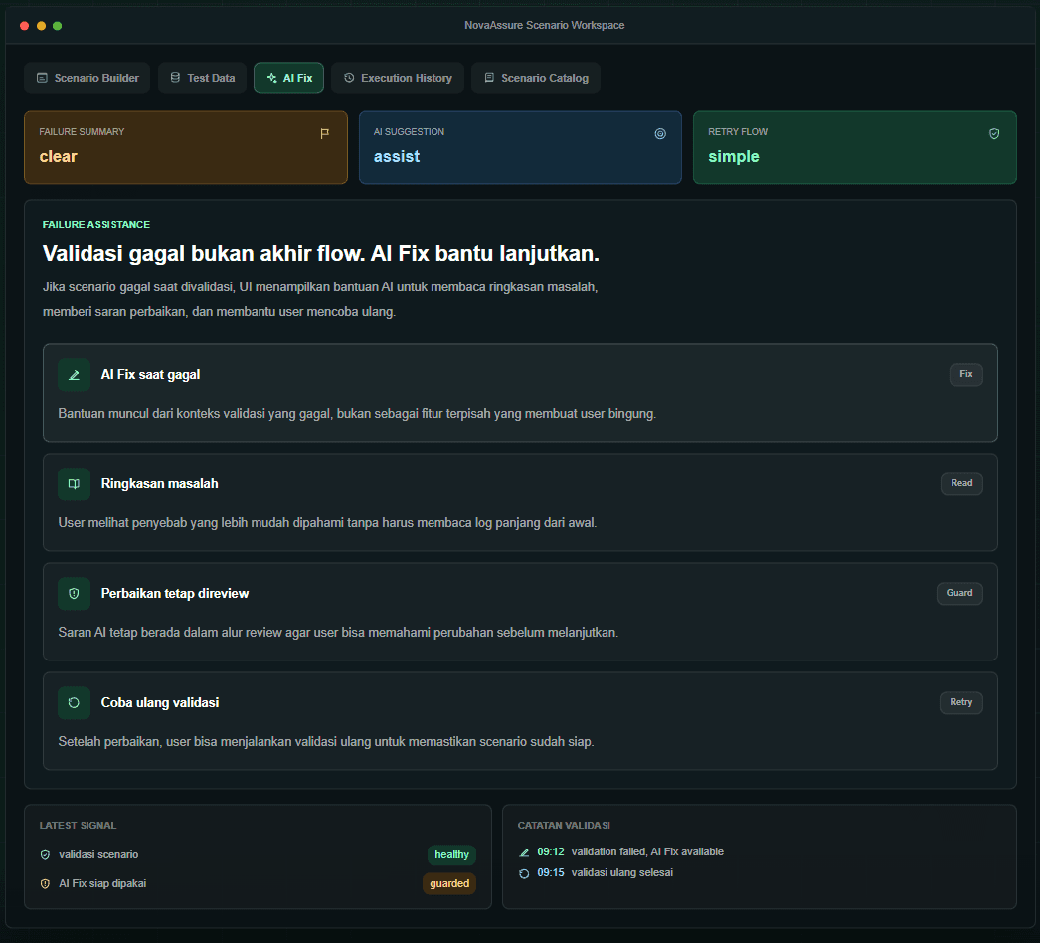Click the FAILURE ASSISTANCE section label

96,224
